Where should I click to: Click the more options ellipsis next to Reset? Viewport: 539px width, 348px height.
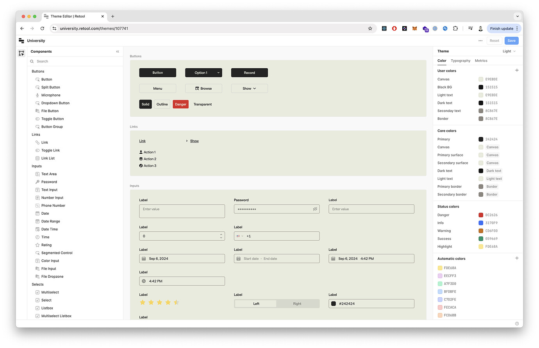[480, 41]
